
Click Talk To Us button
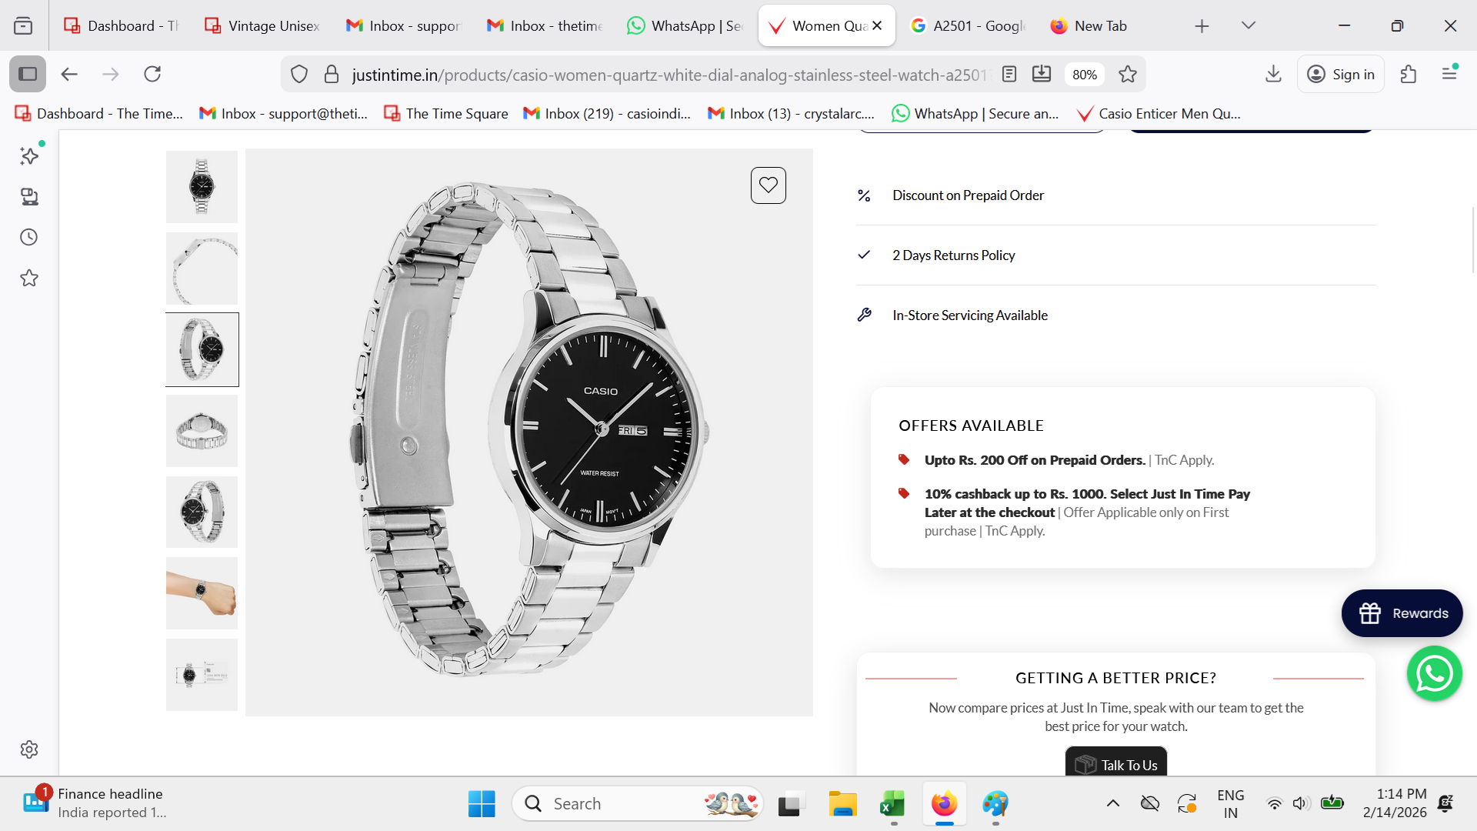pyautogui.click(x=1115, y=764)
